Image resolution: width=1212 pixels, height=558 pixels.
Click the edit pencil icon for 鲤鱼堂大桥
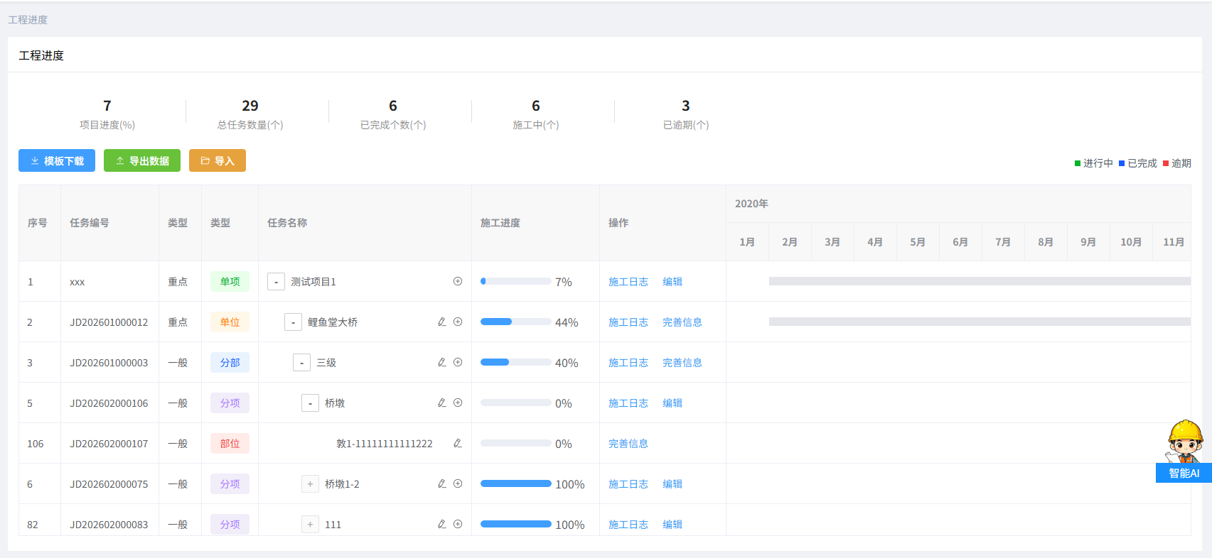[x=442, y=322]
